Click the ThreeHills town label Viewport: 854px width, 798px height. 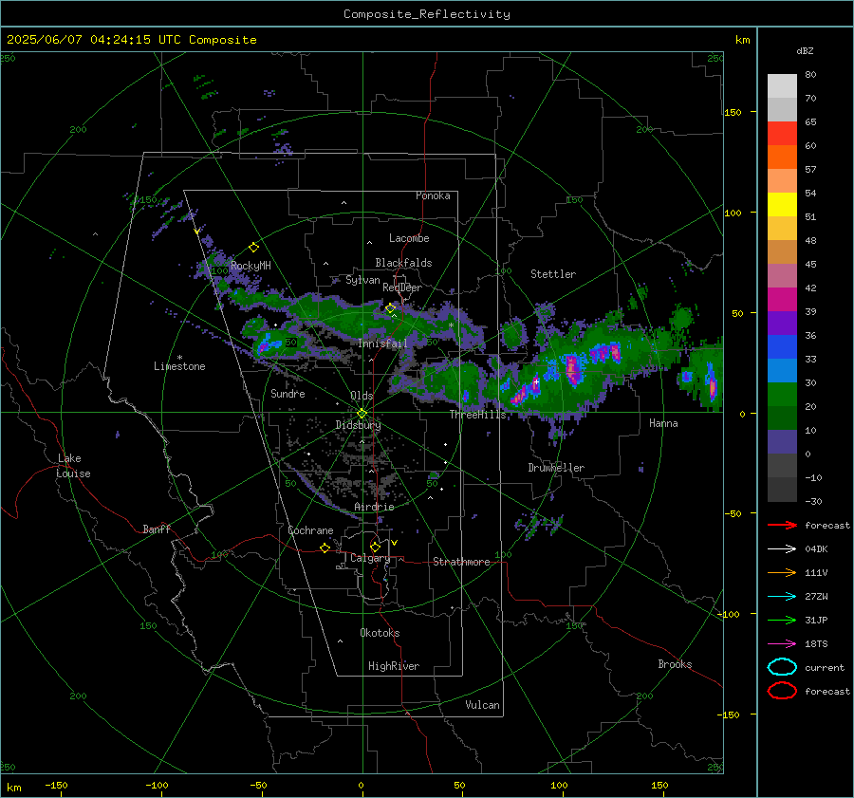click(477, 415)
